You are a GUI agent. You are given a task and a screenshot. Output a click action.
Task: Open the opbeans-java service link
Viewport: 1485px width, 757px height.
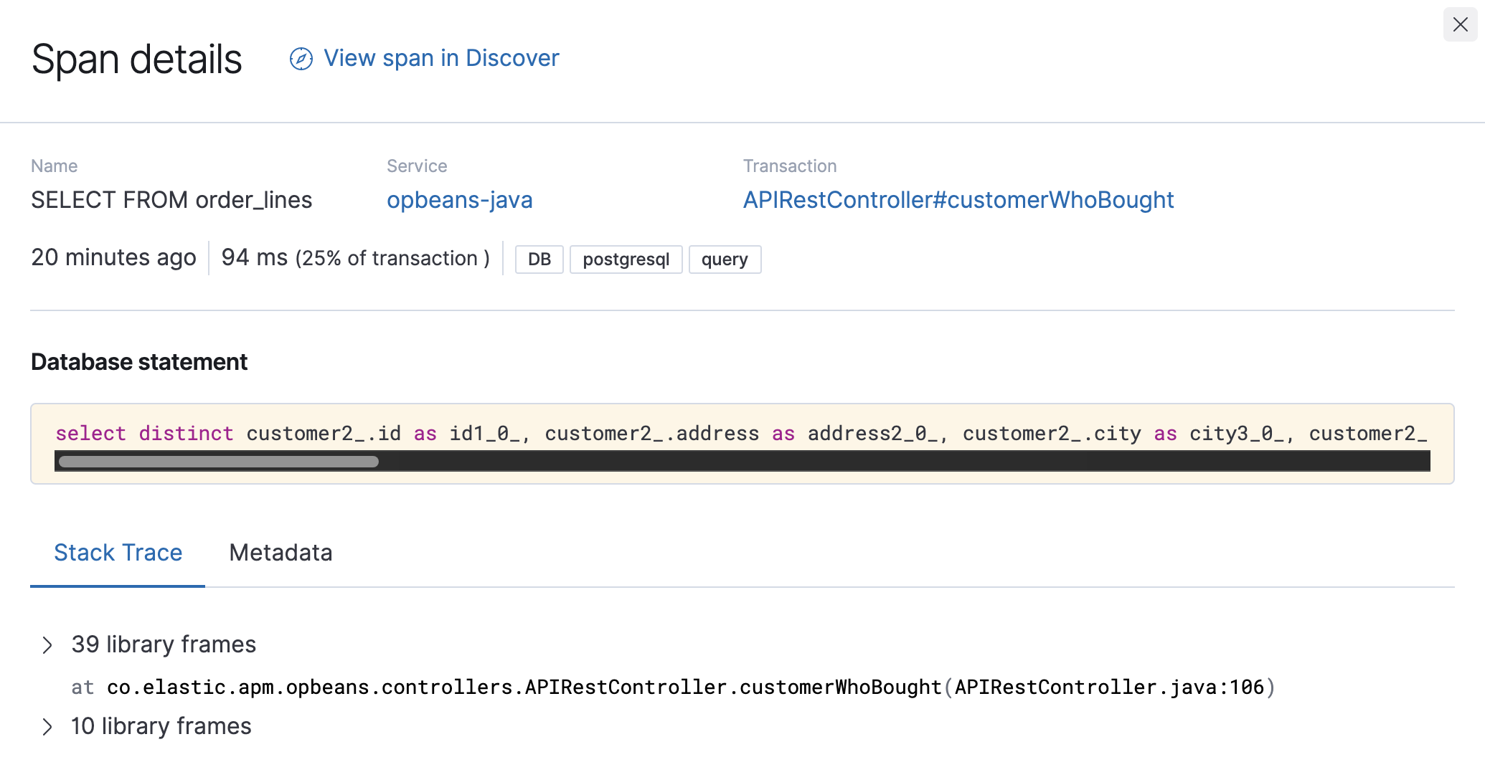coord(459,200)
